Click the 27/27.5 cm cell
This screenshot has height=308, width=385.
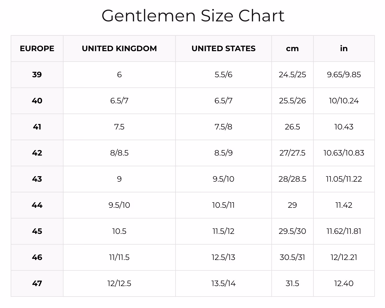(x=292, y=153)
